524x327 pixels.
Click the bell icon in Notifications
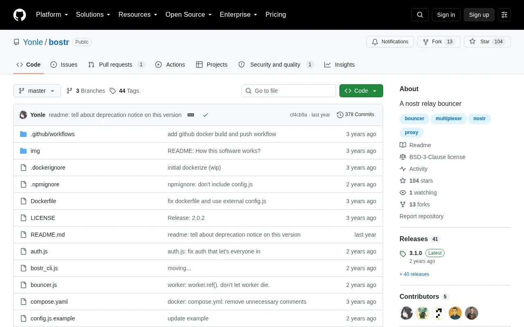coord(375,42)
